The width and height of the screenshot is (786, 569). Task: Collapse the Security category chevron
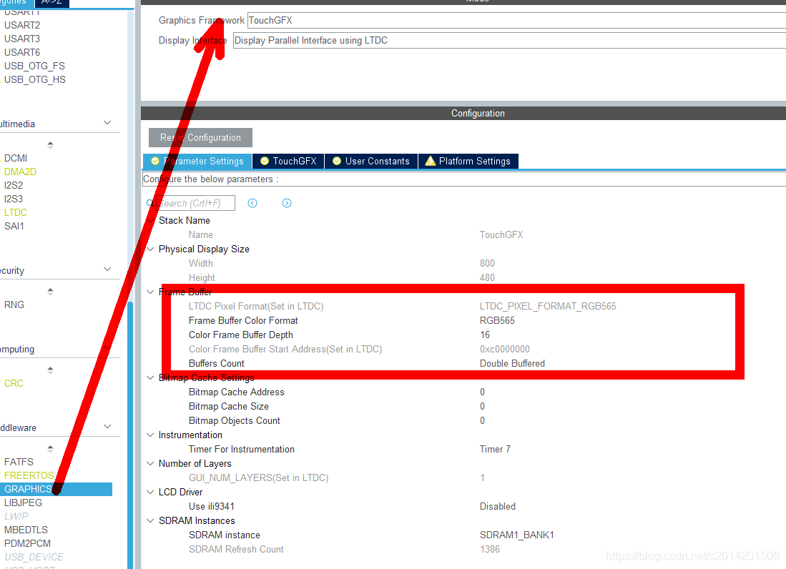[x=107, y=269]
